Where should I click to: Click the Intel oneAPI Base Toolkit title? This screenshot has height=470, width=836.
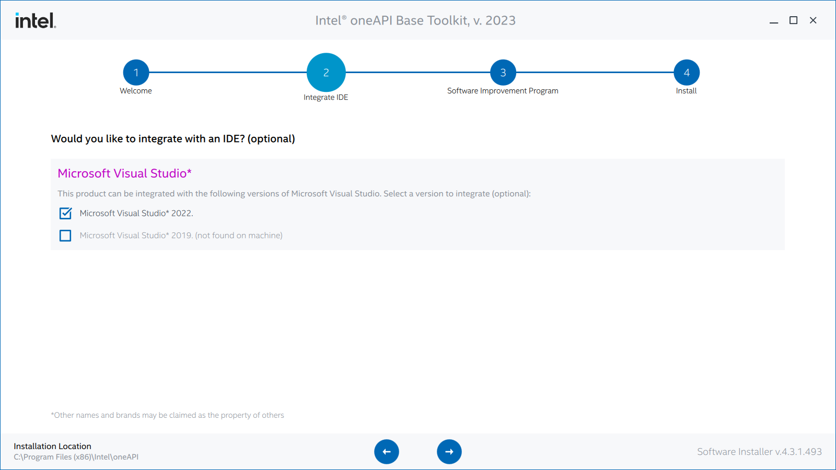[415, 20]
